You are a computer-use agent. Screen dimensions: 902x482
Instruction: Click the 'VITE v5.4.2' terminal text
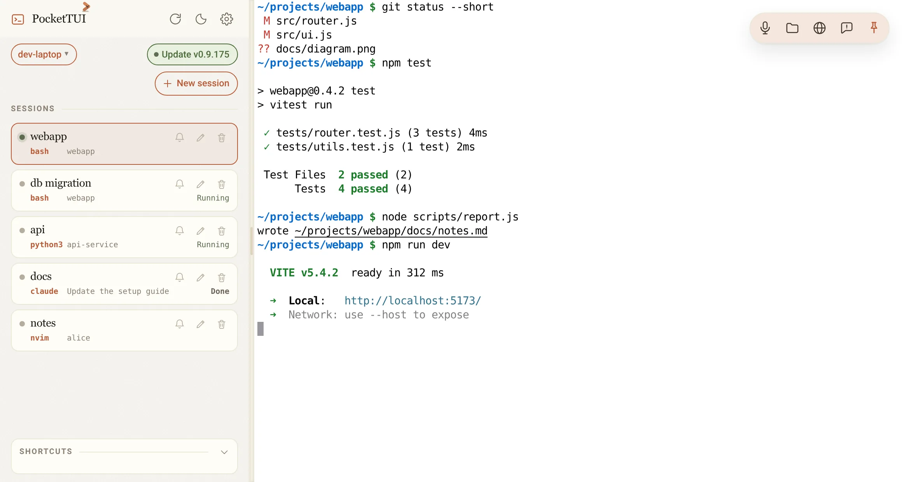(304, 272)
